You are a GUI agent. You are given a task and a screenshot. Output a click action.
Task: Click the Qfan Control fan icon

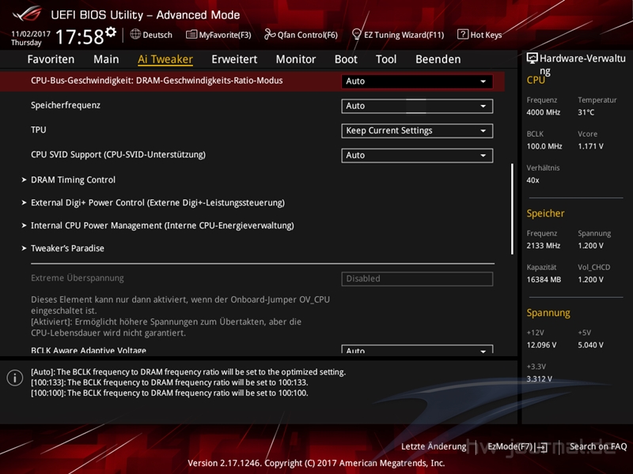[270, 35]
